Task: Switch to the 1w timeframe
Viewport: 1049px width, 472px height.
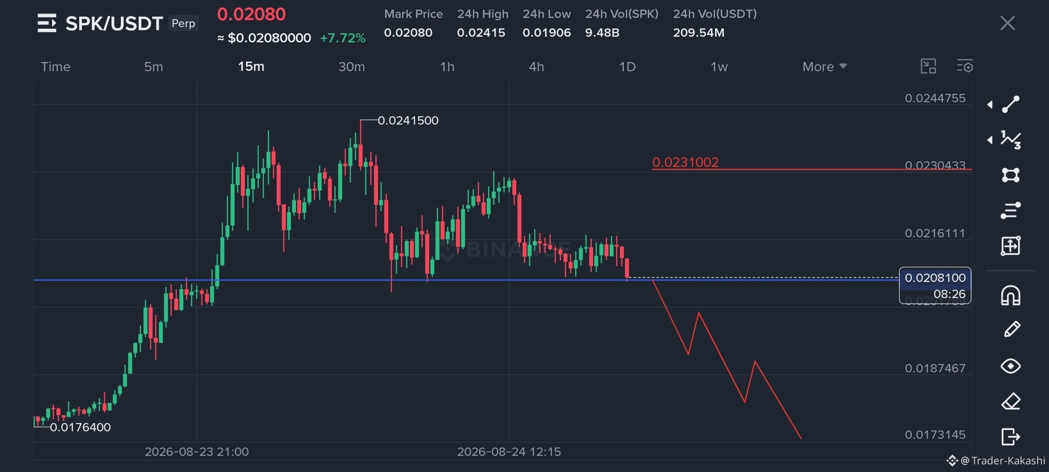Action: click(719, 66)
